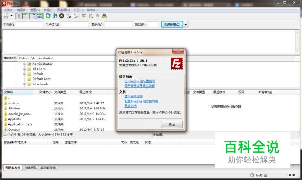The image size is (302, 180).
Task: Open the 服务器(S) menu
Action: pyautogui.click(x=63, y=10)
